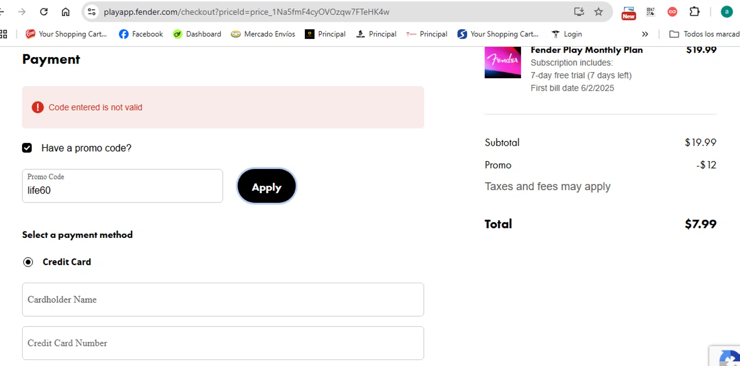740x366 pixels.
Task: Open the Login bookmark
Action: click(566, 34)
